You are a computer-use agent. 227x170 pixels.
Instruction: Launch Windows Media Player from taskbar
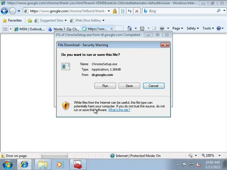coord(60,164)
